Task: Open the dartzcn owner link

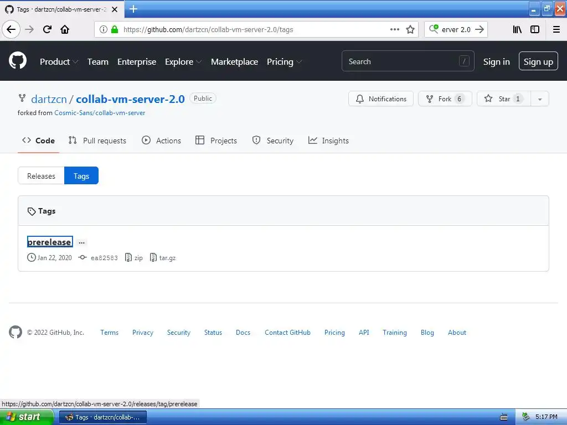Action: (49, 99)
